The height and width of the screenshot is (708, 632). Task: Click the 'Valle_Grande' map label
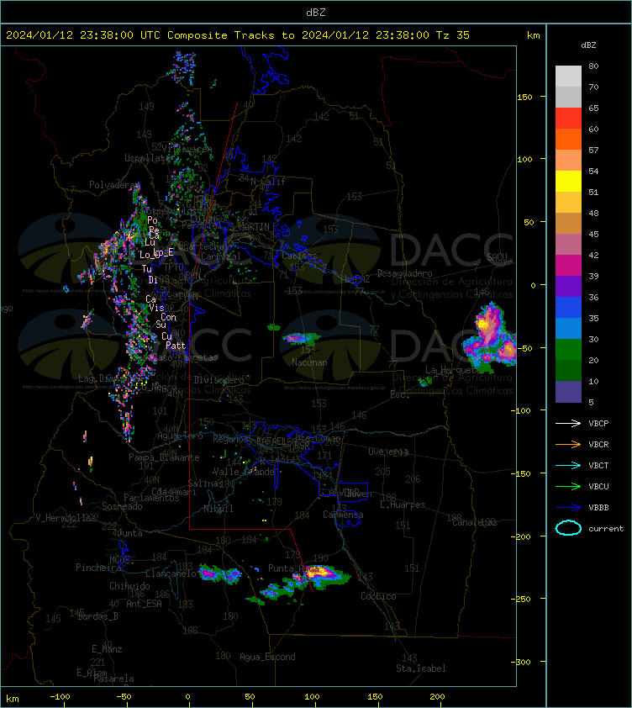coord(244,472)
